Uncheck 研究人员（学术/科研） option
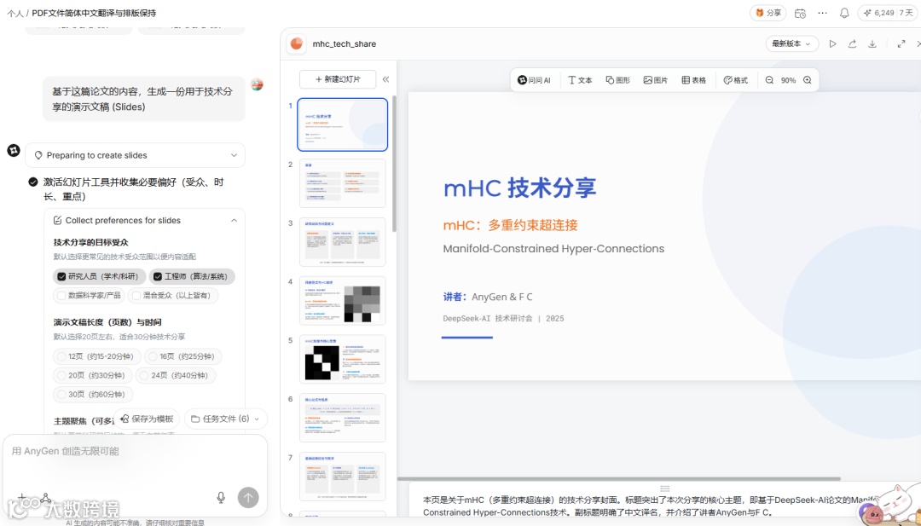921x526 pixels. (x=98, y=276)
